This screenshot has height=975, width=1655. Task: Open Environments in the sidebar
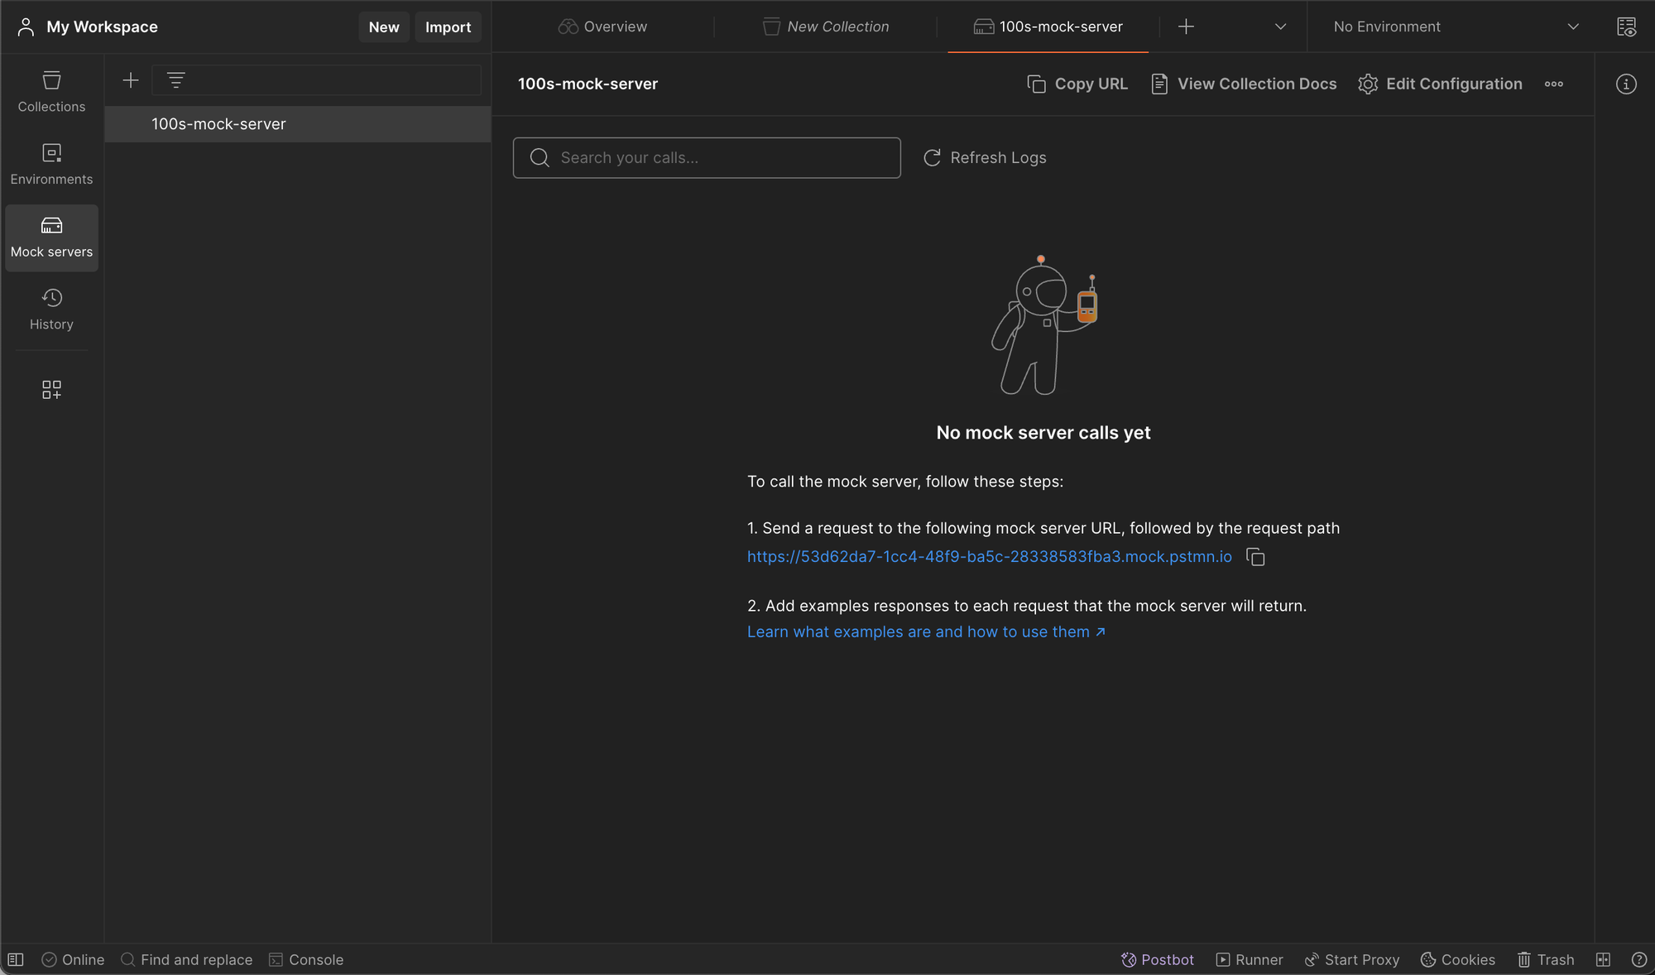[x=51, y=164]
